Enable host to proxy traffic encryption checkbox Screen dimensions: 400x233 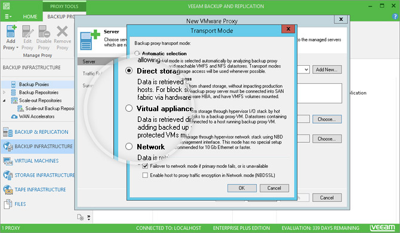point(145,175)
